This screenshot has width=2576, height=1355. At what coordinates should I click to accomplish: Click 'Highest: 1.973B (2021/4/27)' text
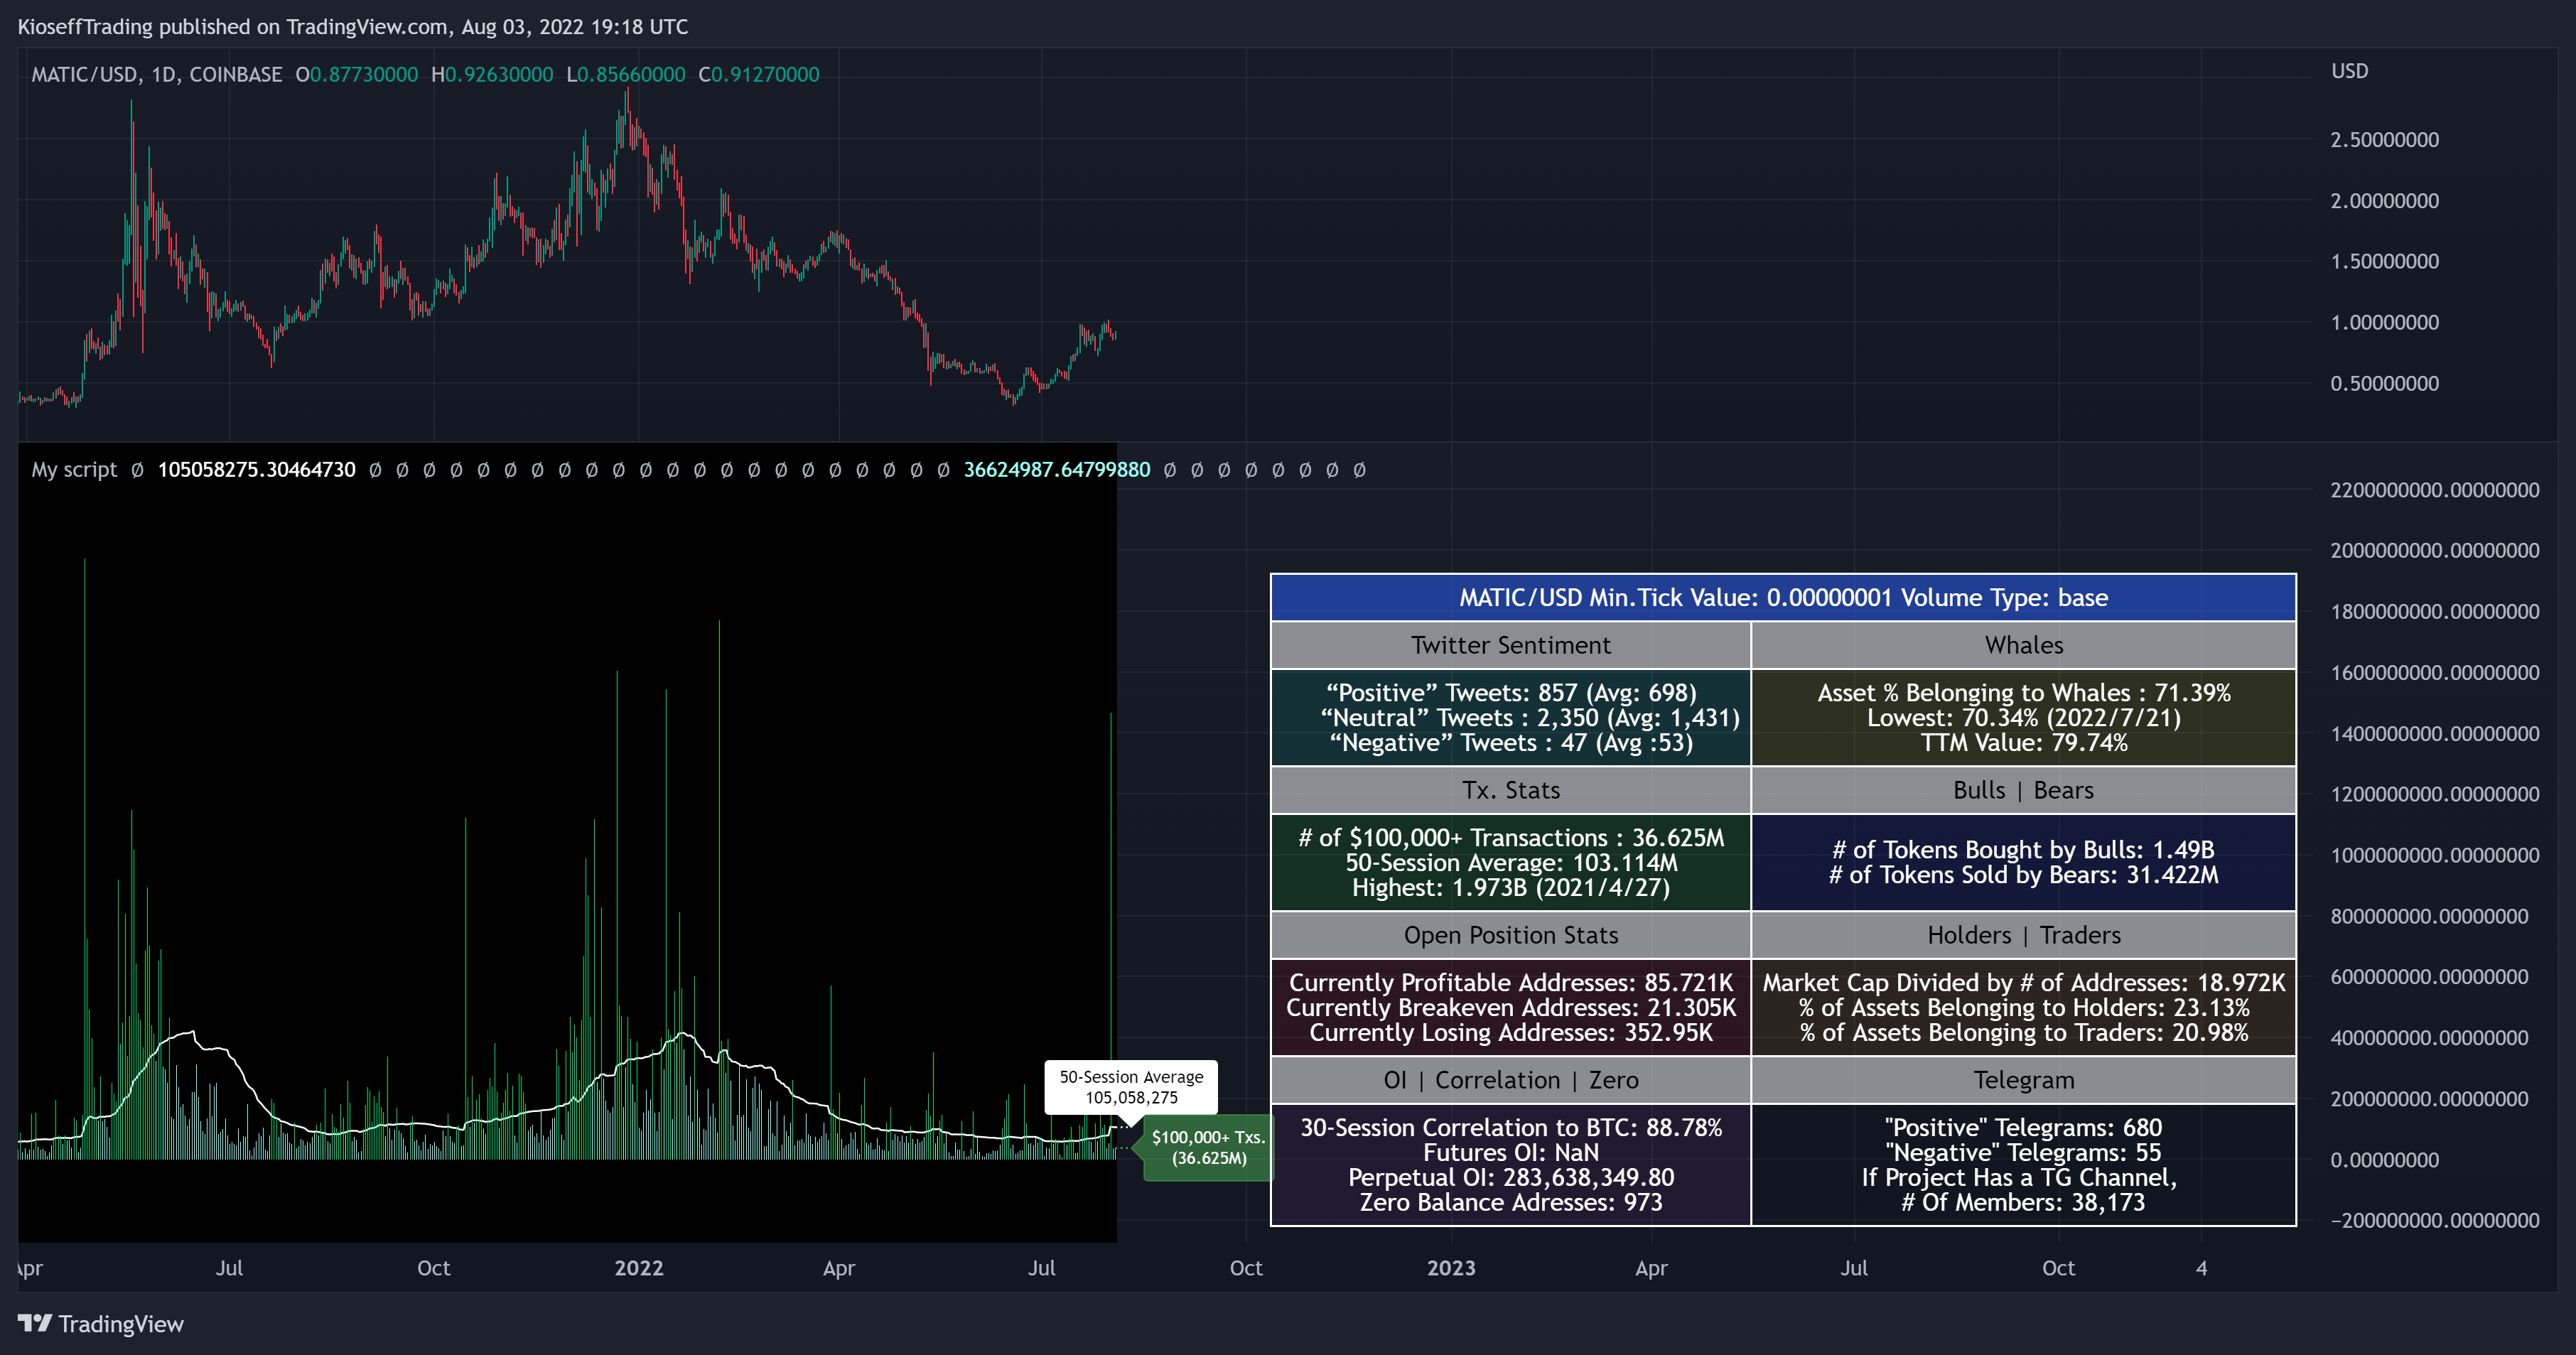(1511, 888)
